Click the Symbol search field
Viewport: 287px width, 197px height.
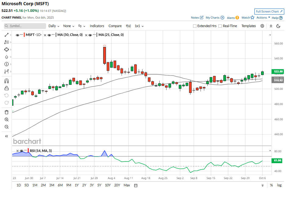pos(25,26)
